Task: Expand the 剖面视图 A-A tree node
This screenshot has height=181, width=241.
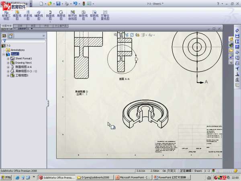Action: [x=8, y=67]
